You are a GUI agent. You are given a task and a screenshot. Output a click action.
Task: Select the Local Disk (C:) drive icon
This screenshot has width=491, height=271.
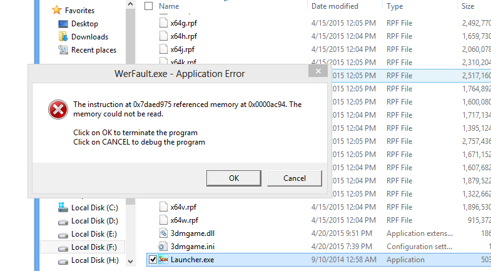(x=63, y=207)
